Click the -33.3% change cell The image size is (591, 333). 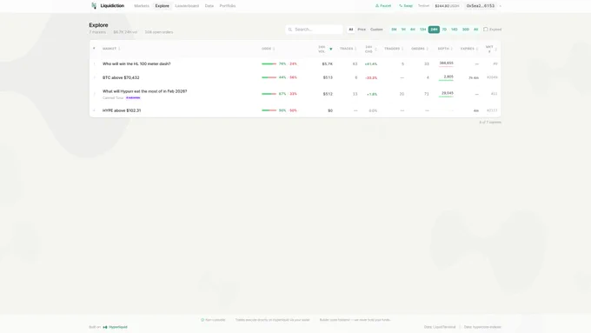(371, 77)
